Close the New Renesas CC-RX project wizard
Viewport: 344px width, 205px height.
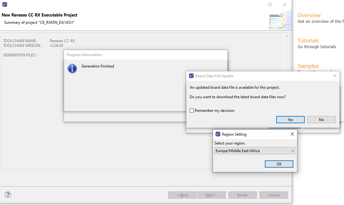click(284, 4)
